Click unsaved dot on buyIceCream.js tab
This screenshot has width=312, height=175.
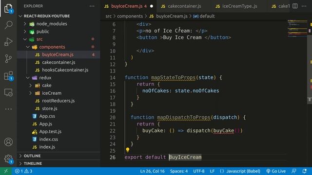[x=152, y=6]
